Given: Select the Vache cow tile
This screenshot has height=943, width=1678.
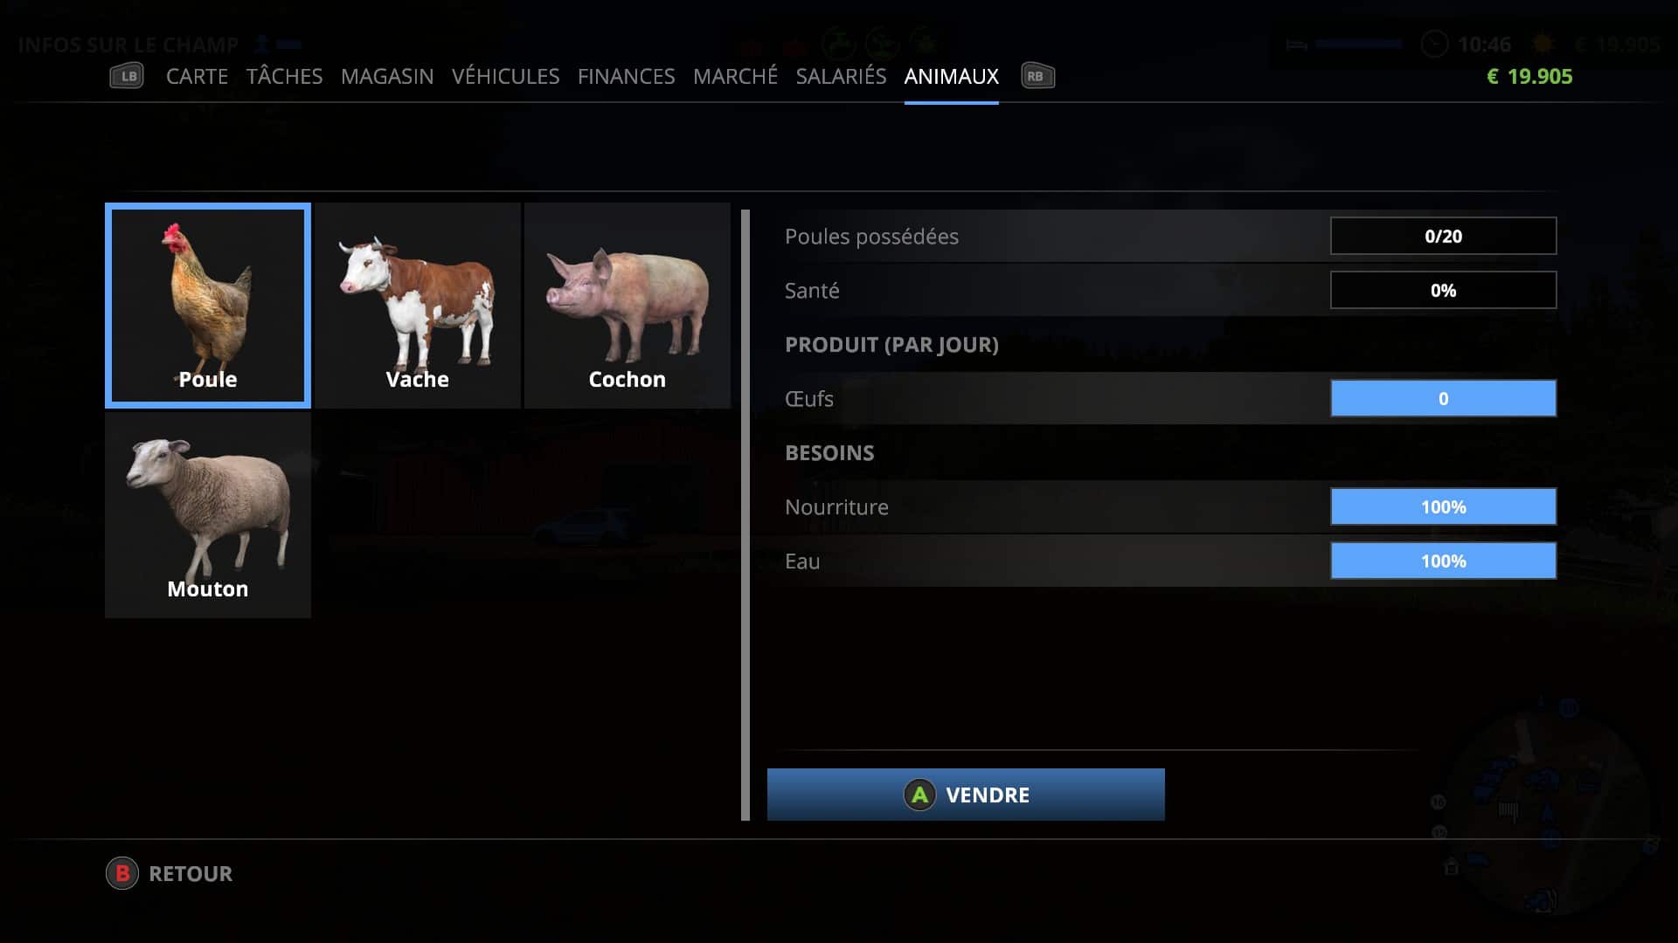Looking at the screenshot, I should coord(418,306).
